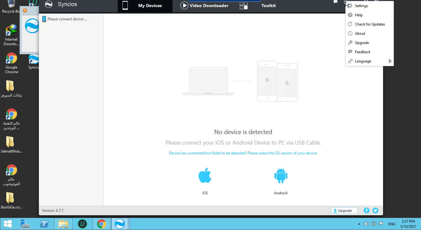Open the device detection failure link
Viewport: 421px width, 230px height.
pyautogui.click(x=243, y=153)
